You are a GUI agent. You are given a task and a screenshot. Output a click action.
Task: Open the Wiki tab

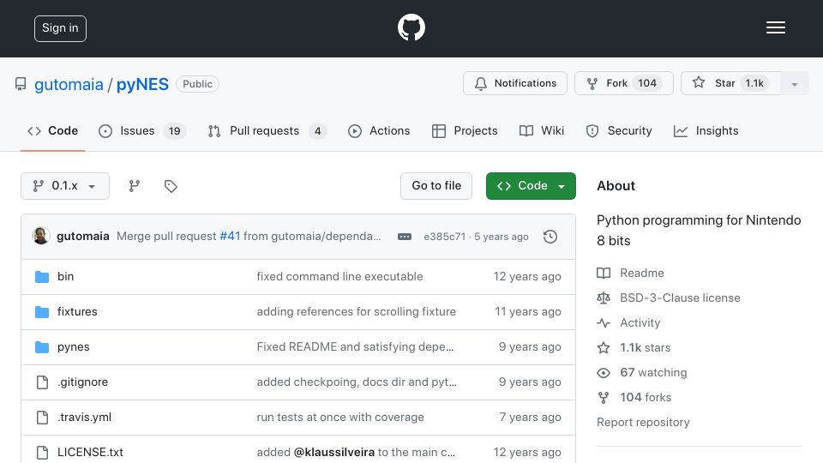tap(542, 130)
